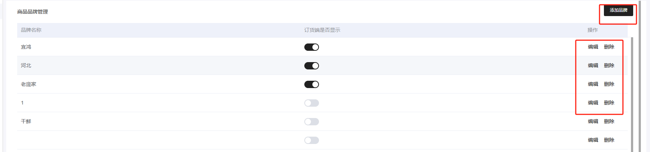Viewport: 650px width, 152px height.
Task: Click the brand list vertical scrollbar
Action: (x=632, y=91)
